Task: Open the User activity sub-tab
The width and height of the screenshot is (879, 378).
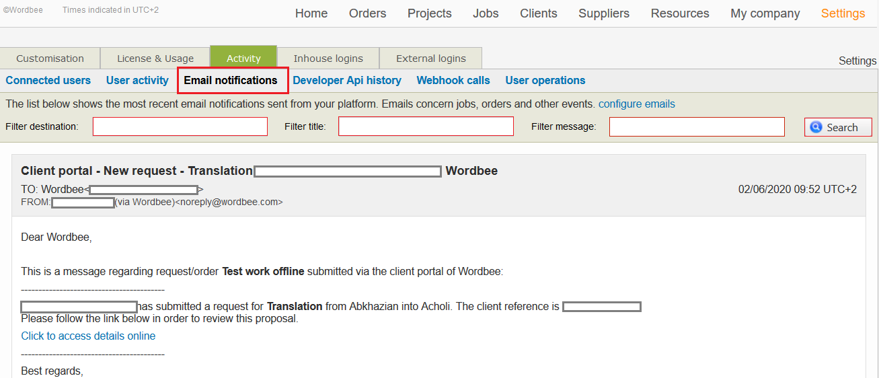Action: point(137,80)
